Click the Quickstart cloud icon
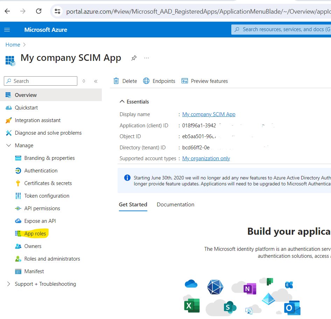The width and height of the screenshot is (331, 319). click(x=9, y=108)
